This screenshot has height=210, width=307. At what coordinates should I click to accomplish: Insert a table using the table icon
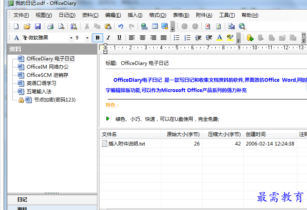(x=155, y=26)
